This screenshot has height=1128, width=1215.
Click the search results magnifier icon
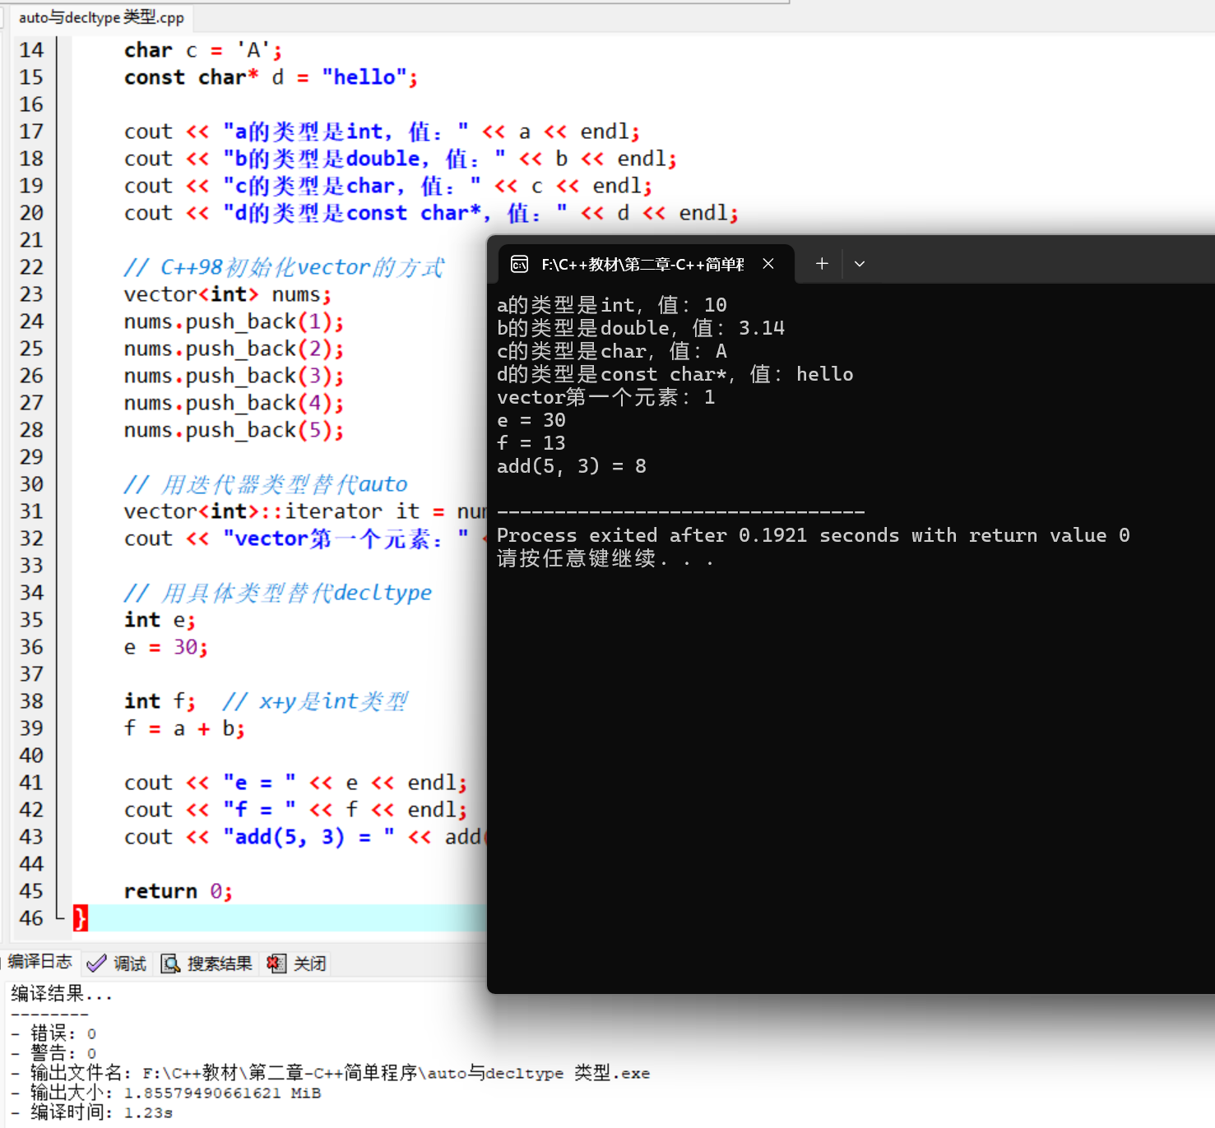pyautogui.click(x=170, y=964)
